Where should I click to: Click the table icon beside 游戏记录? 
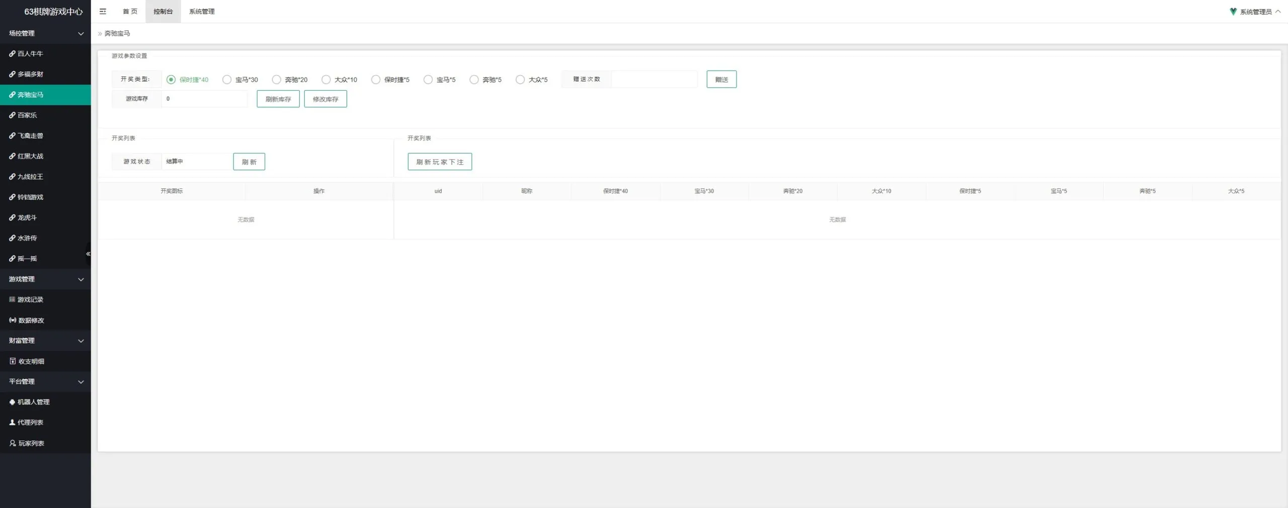point(12,300)
